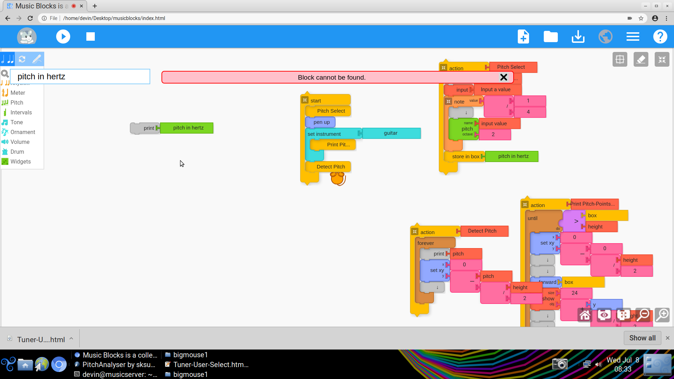Collapse the start block stack
The width and height of the screenshot is (674, 379).
point(305,100)
